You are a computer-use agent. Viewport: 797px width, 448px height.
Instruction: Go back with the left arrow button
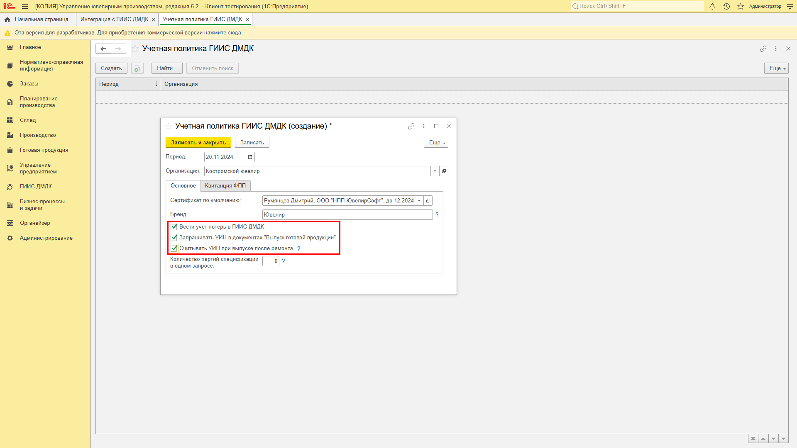pos(103,49)
